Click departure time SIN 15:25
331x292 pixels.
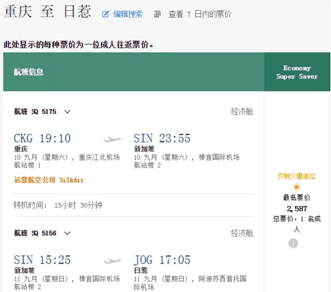coord(42,260)
